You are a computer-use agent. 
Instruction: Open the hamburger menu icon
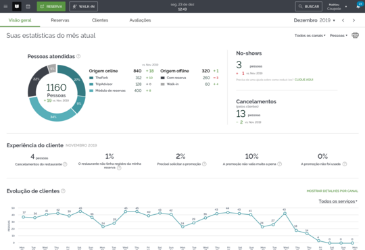point(5,7)
